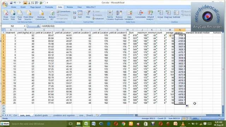Screen dimensions: 226x127
Task: Open the Nitro Pro 7 tab
Action: (x=91, y=7)
